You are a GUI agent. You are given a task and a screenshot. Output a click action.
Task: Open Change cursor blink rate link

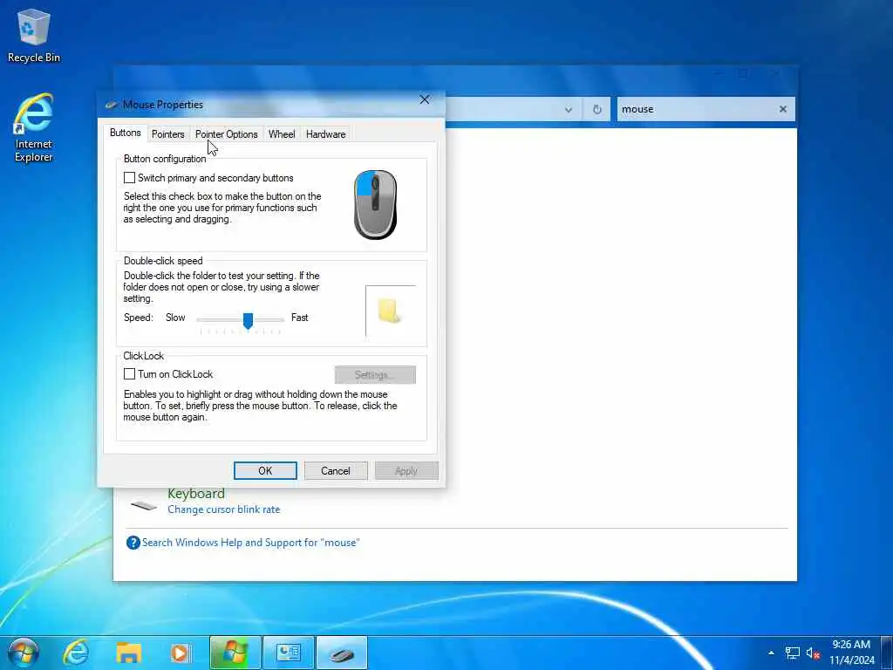coord(224,509)
